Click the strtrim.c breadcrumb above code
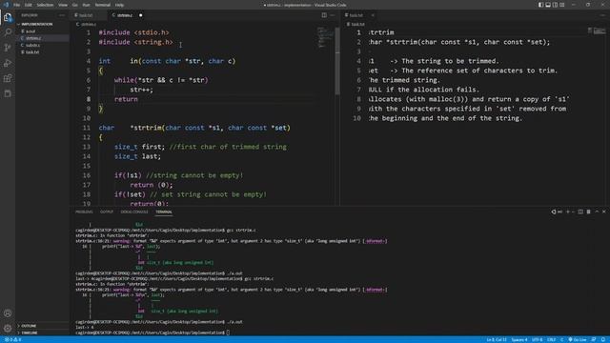Image resolution: width=610 pixels, height=343 pixels. 87,24
